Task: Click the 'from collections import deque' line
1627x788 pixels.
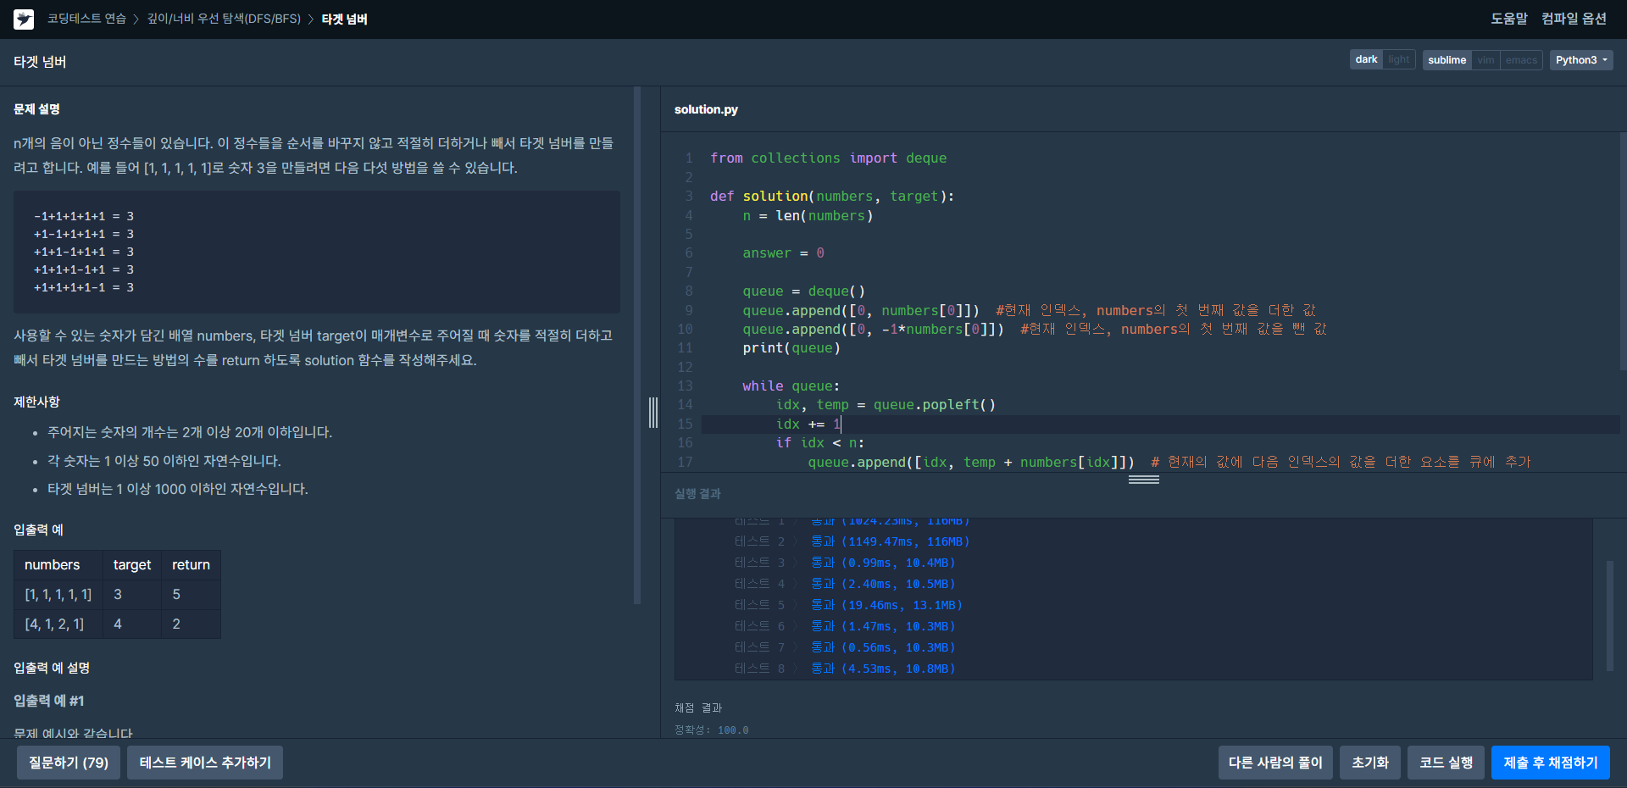Action: [x=828, y=158]
